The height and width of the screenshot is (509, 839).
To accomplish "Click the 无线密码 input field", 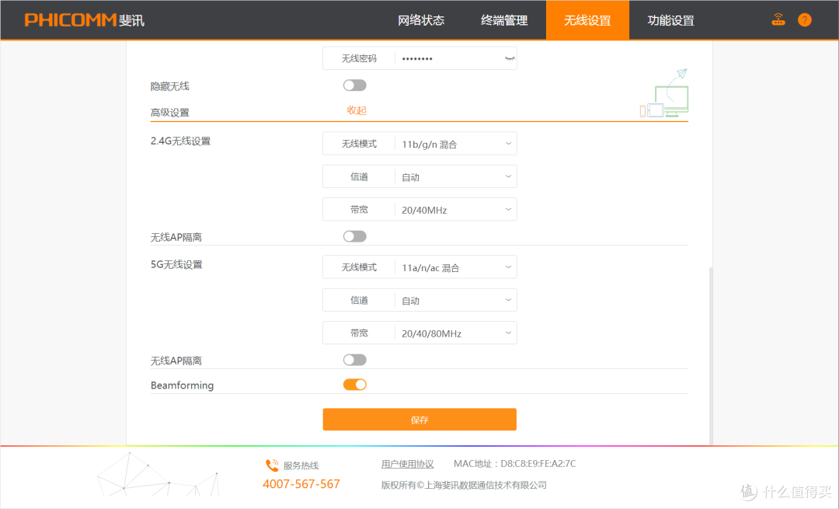I will click(447, 58).
